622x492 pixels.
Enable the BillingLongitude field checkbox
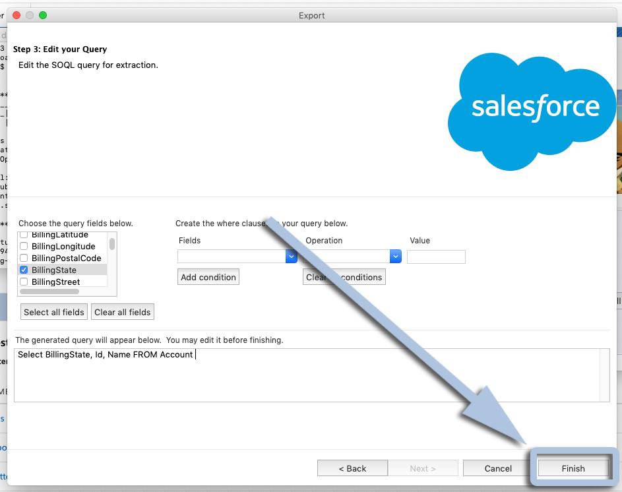pos(24,247)
